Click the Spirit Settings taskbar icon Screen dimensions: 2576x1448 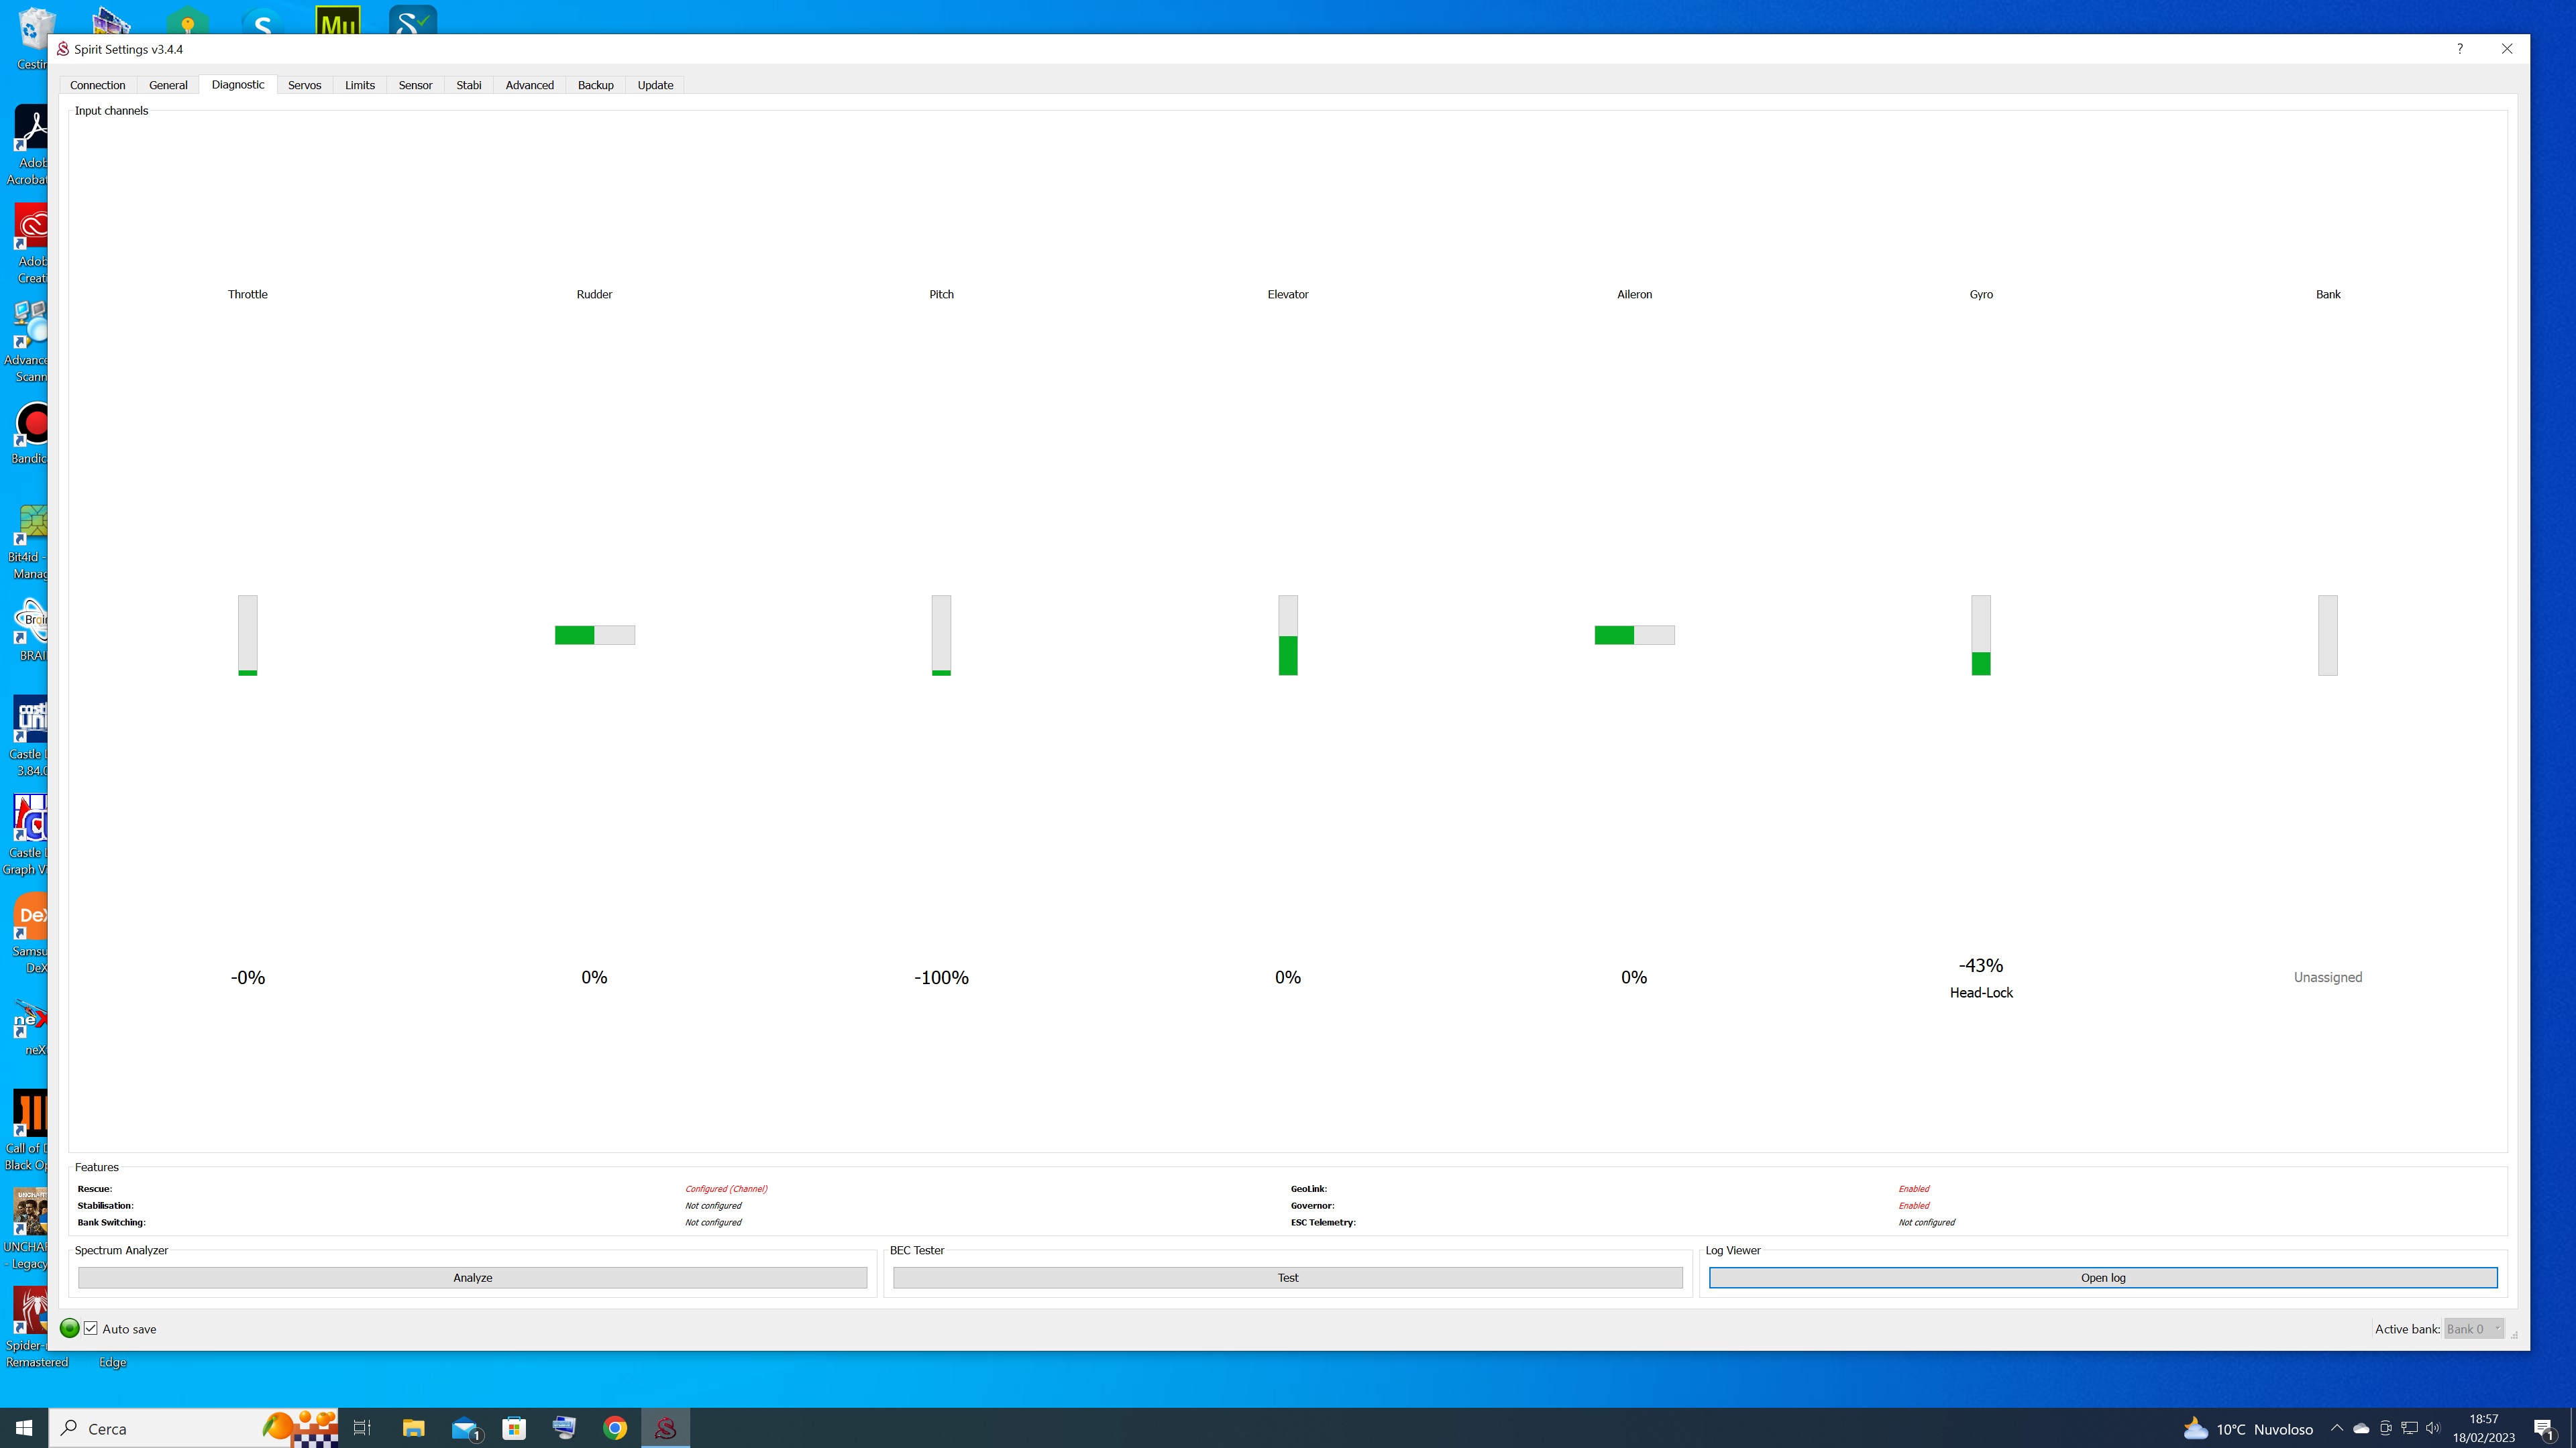pos(665,1428)
